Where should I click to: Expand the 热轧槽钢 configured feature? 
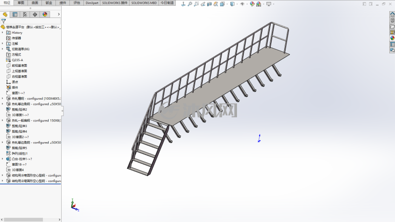(x=2, y=98)
